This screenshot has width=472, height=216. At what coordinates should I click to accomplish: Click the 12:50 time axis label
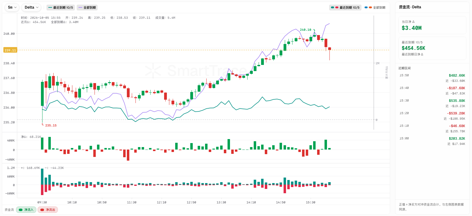tap(192, 202)
